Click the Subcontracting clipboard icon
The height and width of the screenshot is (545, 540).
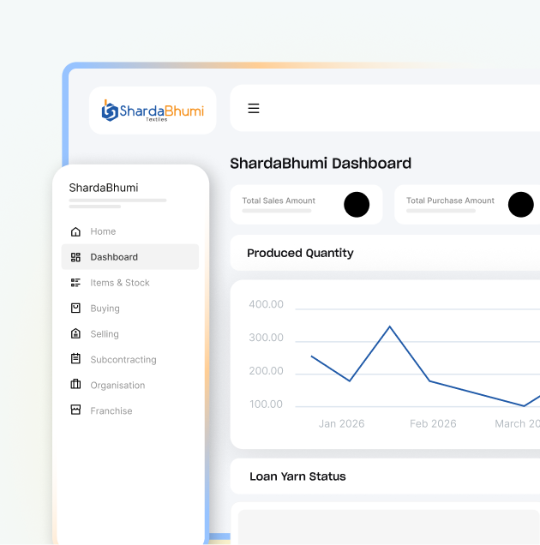pyautogui.click(x=75, y=359)
